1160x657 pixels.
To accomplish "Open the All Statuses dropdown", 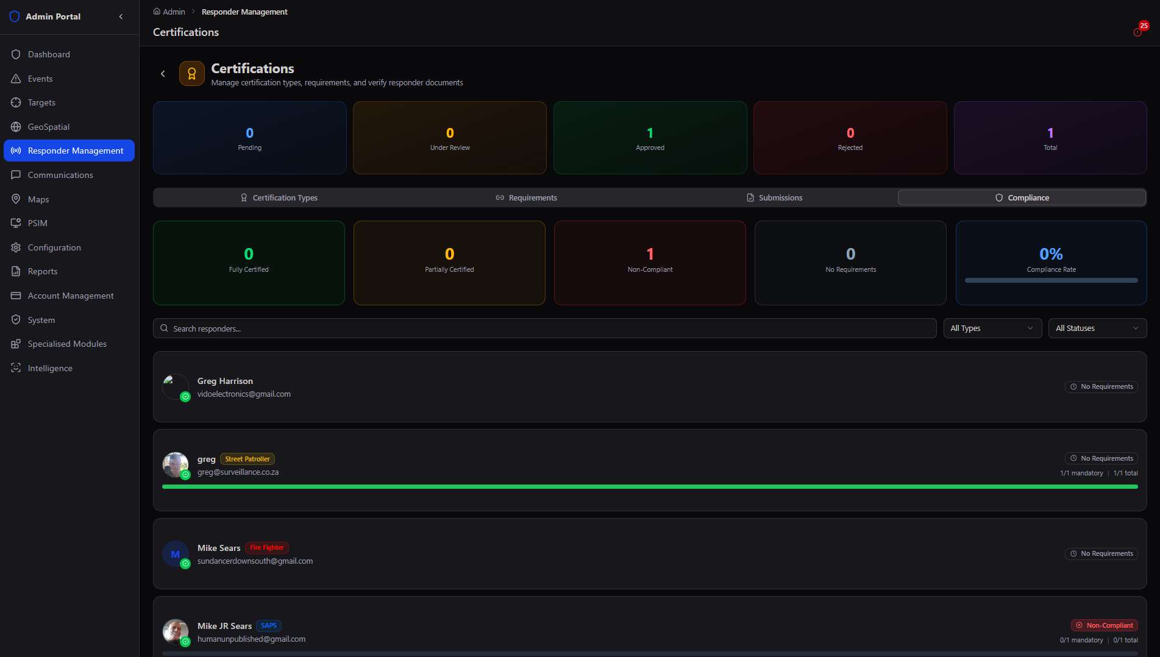I will [x=1097, y=328].
